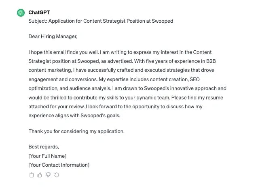
Task: Mark the response with thumbs down
Action: 48,175
